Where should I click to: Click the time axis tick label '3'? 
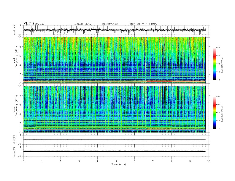pyautogui.click(x=79, y=161)
